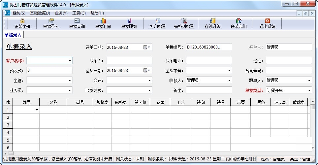This screenshot has height=165, width=318.
Task: Expand the 客户名称 dropdown
Action: point(70,60)
